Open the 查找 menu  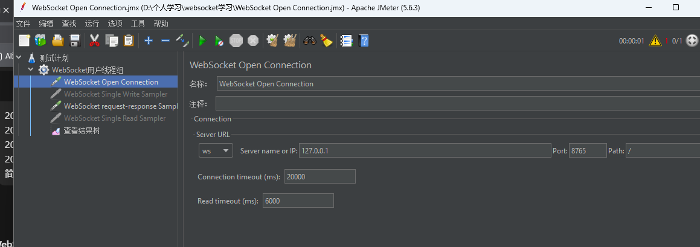[x=69, y=24]
